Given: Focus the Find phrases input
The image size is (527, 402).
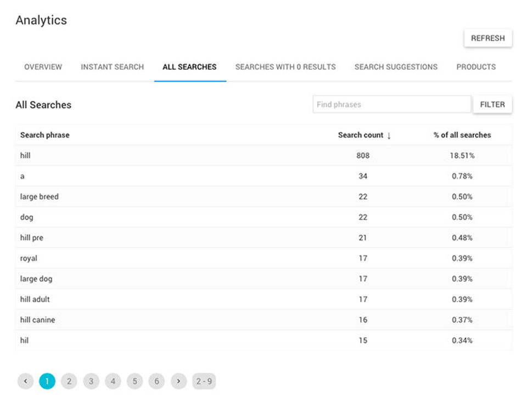Looking at the screenshot, I should click(x=391, y=104).
